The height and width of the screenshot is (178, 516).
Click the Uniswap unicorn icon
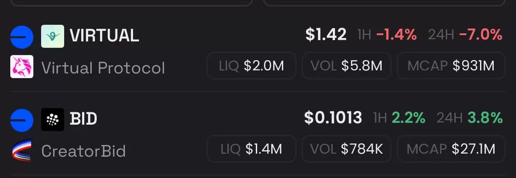coord(21,67)
